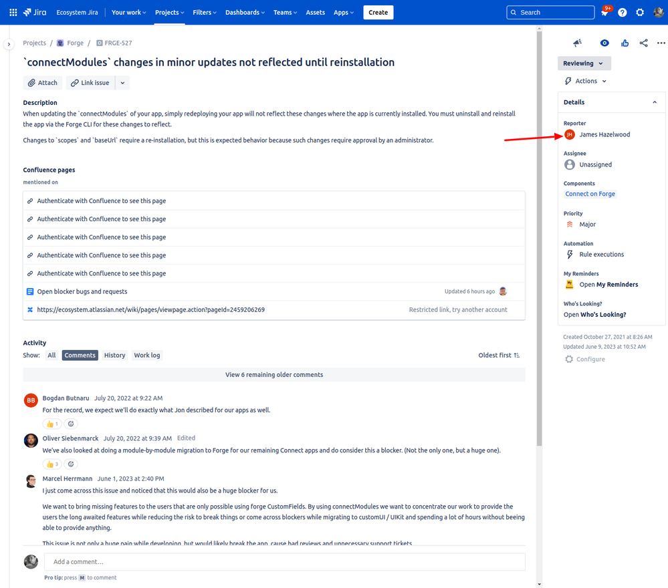Click Bogdan Butnaru's BB avatar
Viewport: 668px width, 588px height.
point(31,400)
